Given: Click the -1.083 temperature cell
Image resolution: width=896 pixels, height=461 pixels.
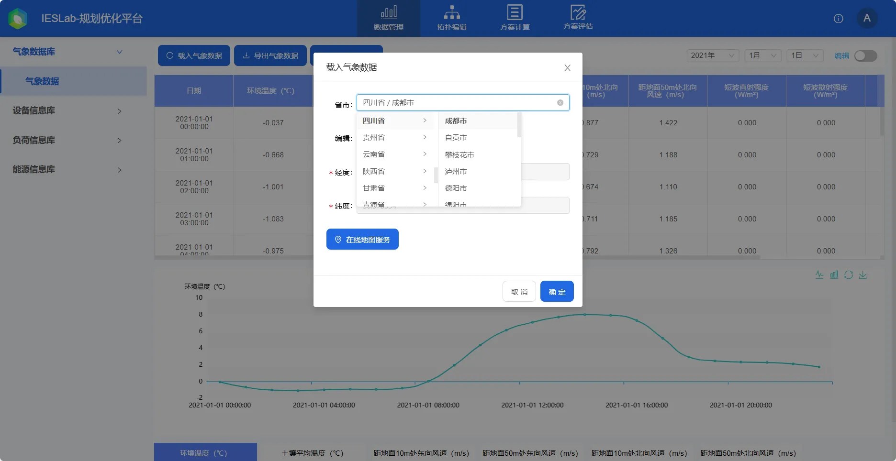Looking at the screenshot, I should (273, 219).
